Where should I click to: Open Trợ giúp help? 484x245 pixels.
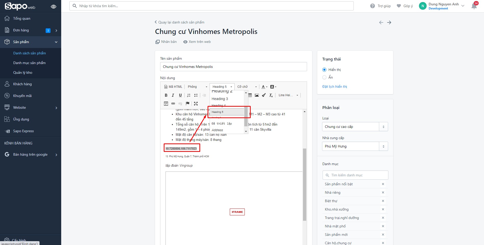click(x=380, y=6)
